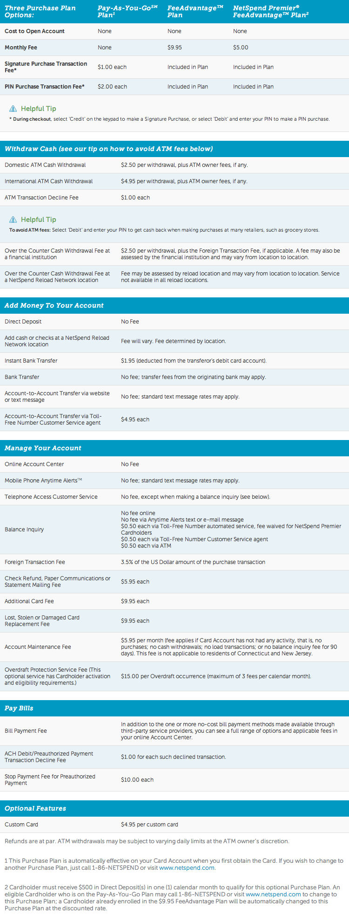Click 'Over the Counter Cash Withdrawal Fee at a NetSpend Reload Network location'
The width and height of the screenshot is (349, 915).
pyautogui.click(x=57, y=277)
